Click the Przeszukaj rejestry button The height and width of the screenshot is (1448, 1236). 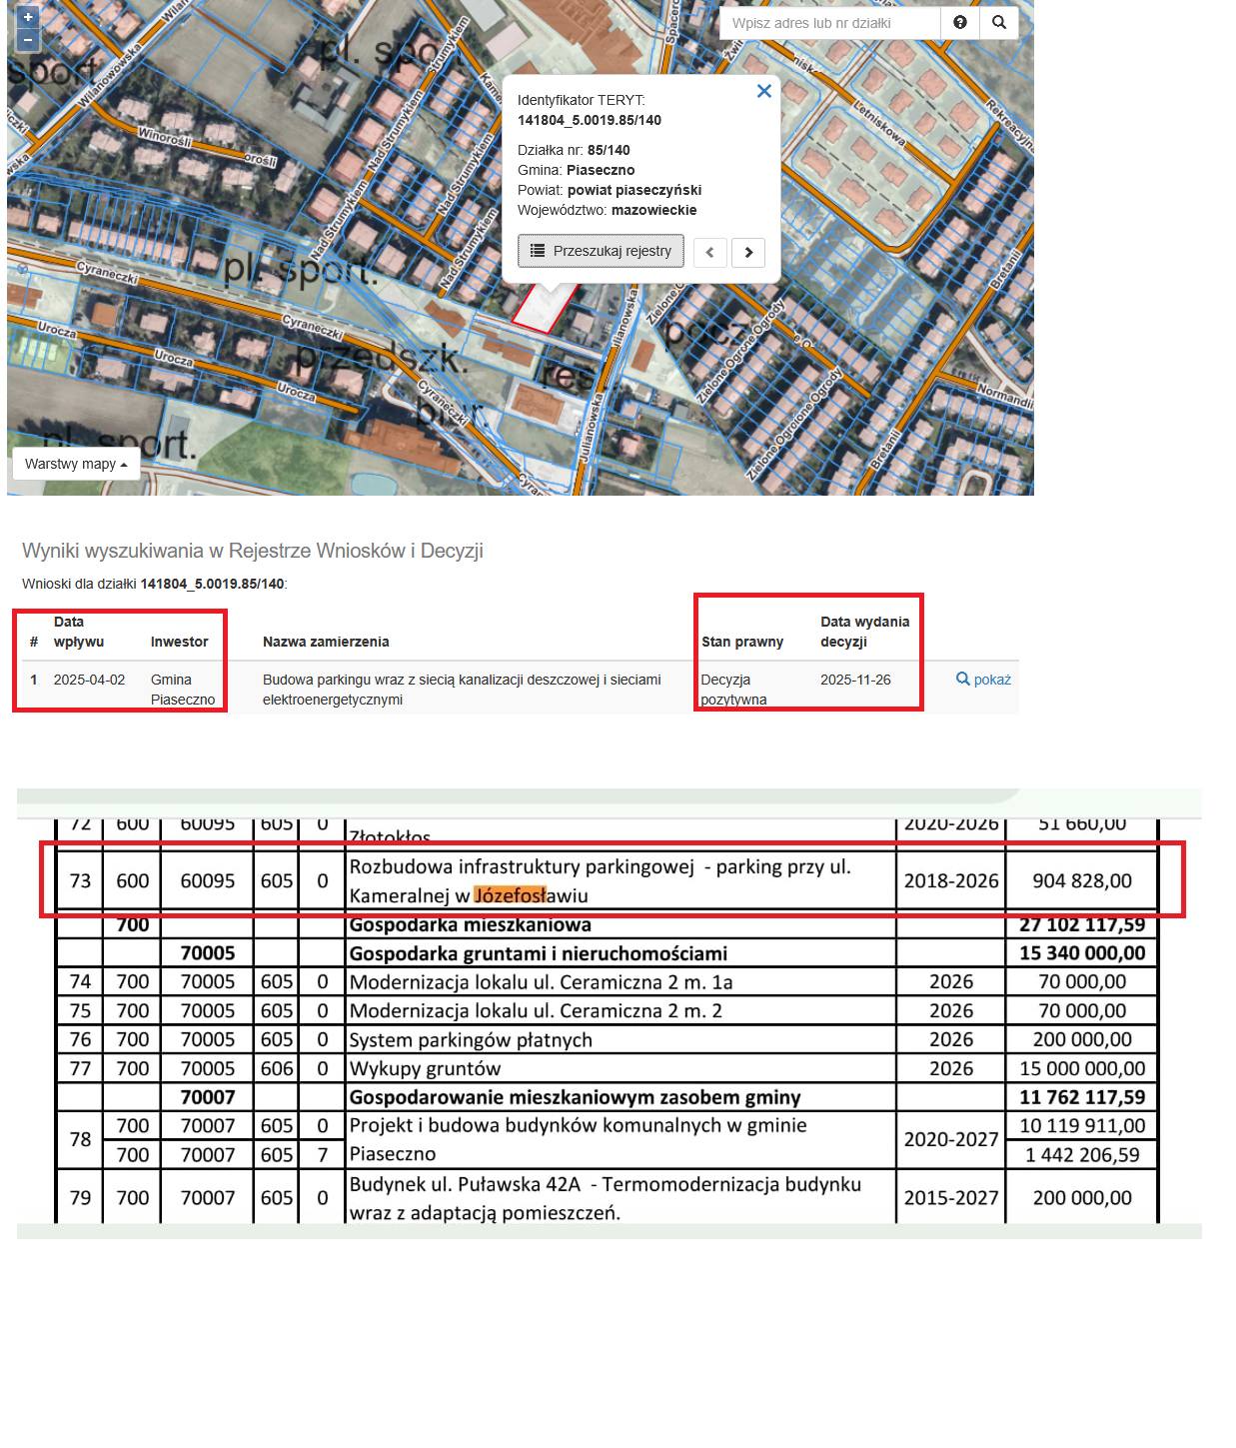tap(601, 251)
